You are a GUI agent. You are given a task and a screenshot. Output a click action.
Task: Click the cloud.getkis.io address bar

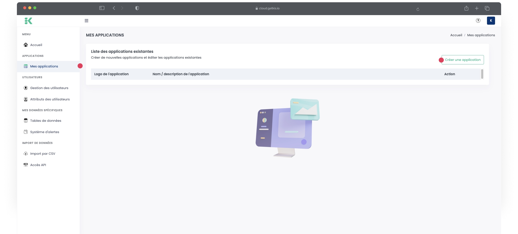(269, 8)
